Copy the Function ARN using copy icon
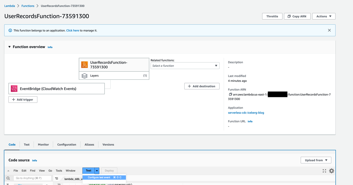353x185 pixels. click(230, 95)
